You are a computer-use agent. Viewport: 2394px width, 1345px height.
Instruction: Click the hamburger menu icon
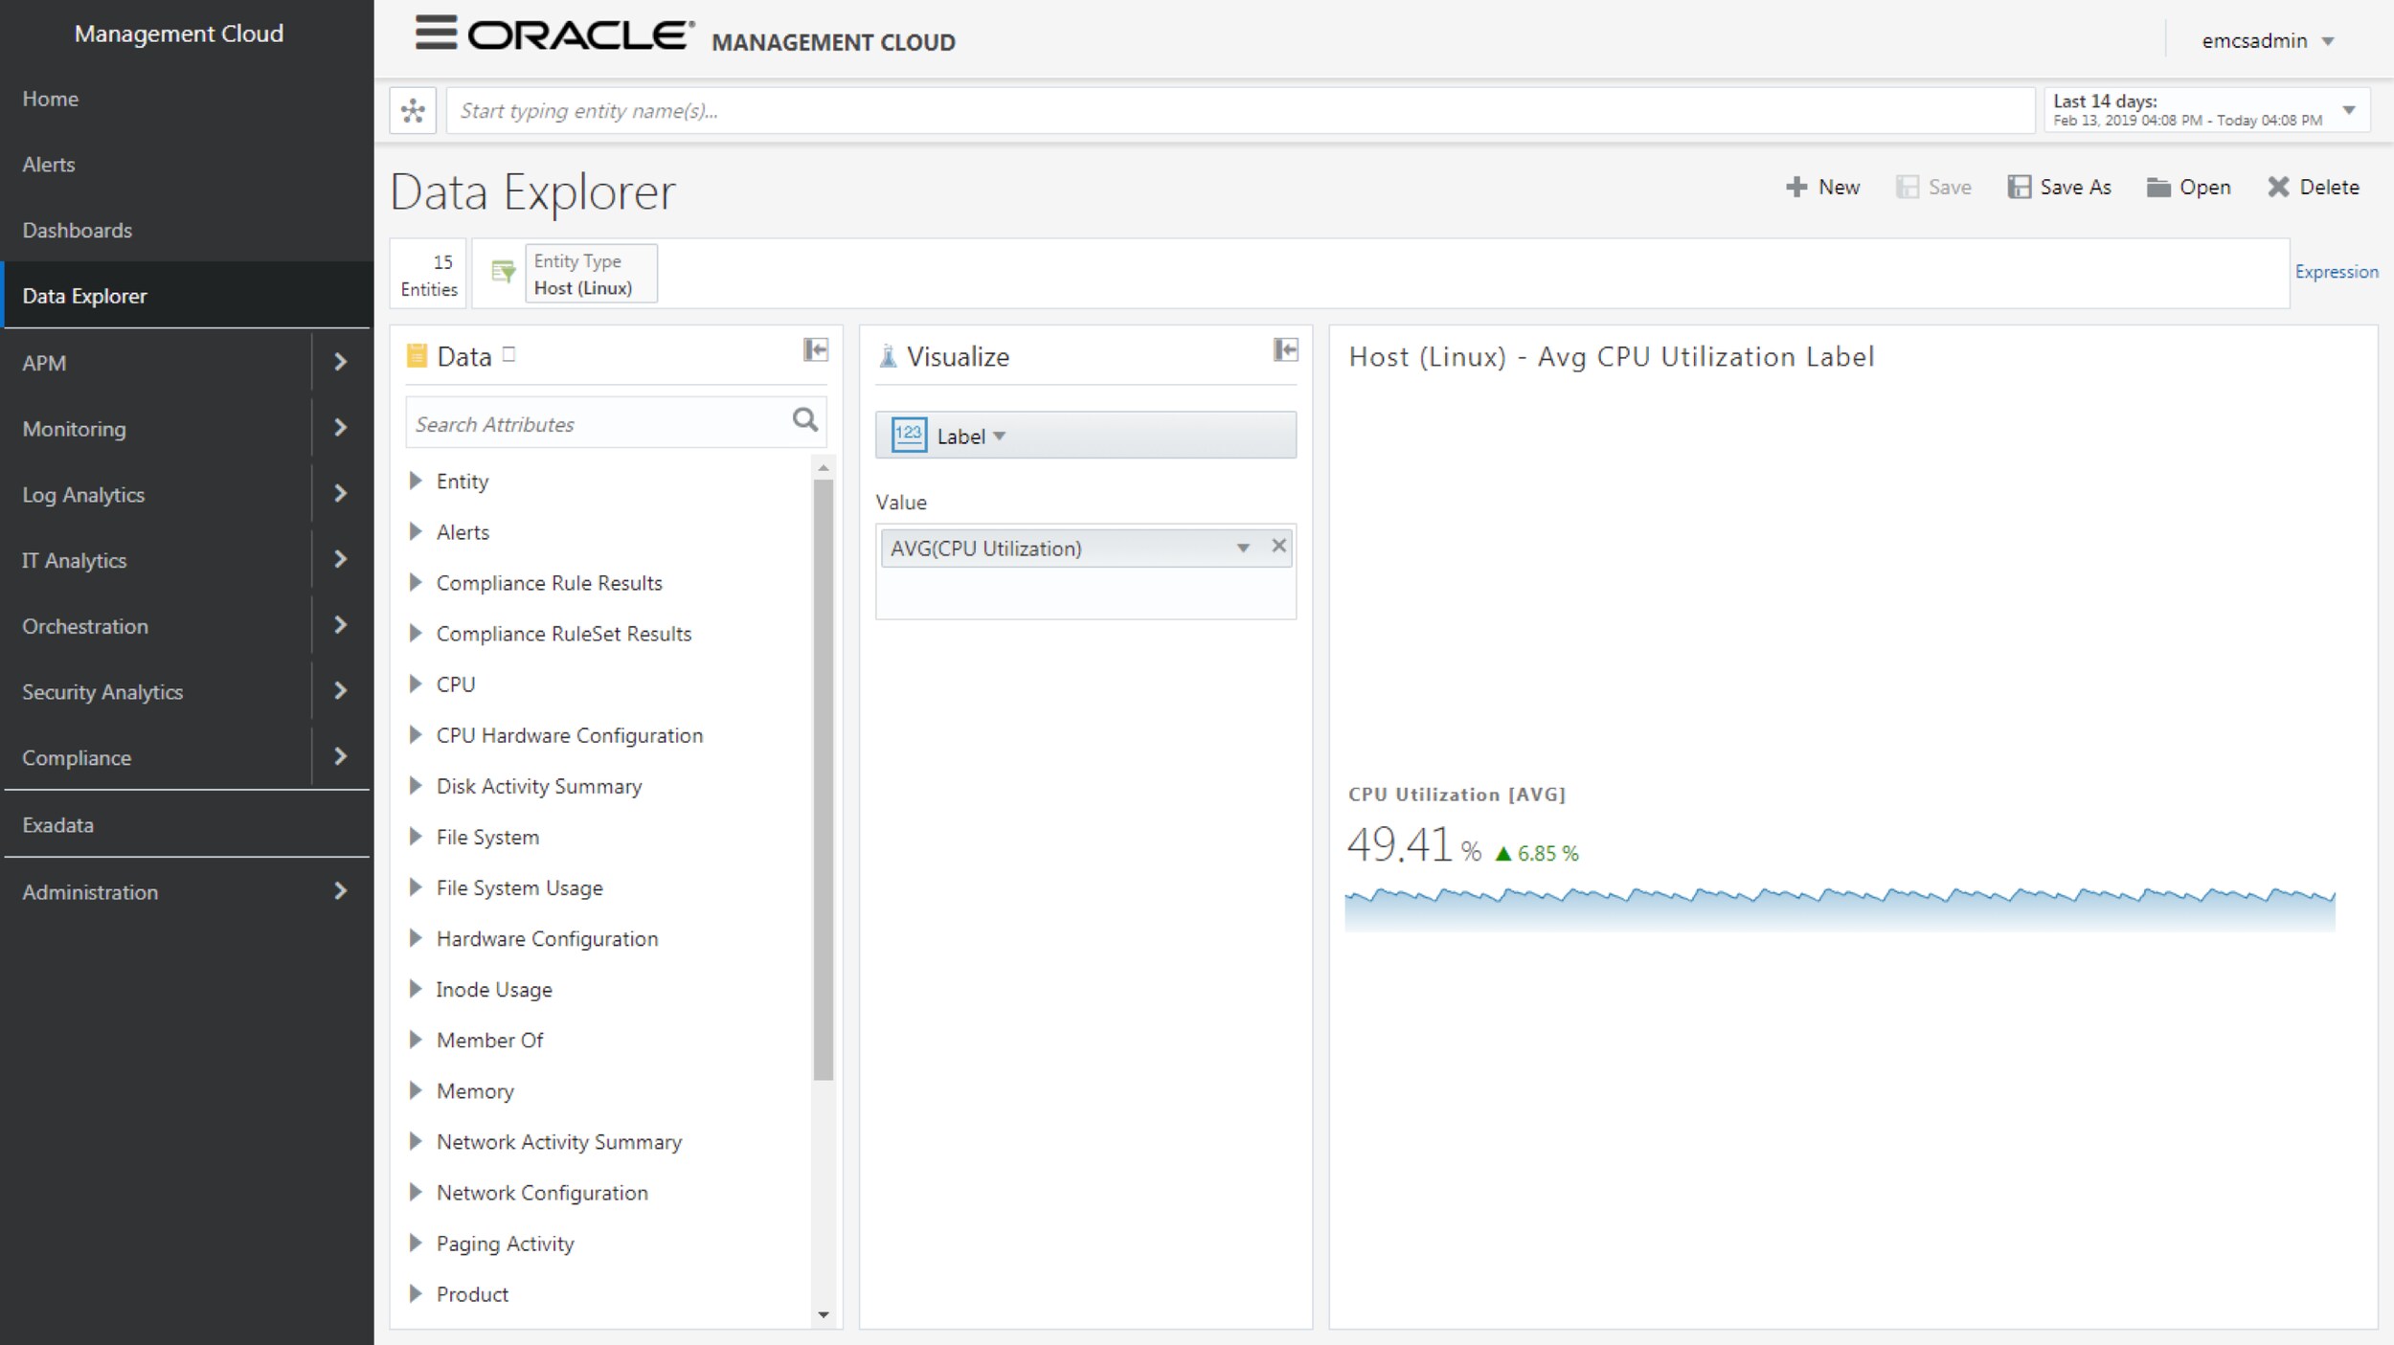pos(436,33)
